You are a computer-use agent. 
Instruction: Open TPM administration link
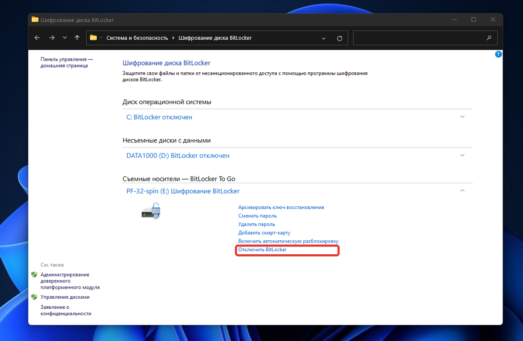70,281
